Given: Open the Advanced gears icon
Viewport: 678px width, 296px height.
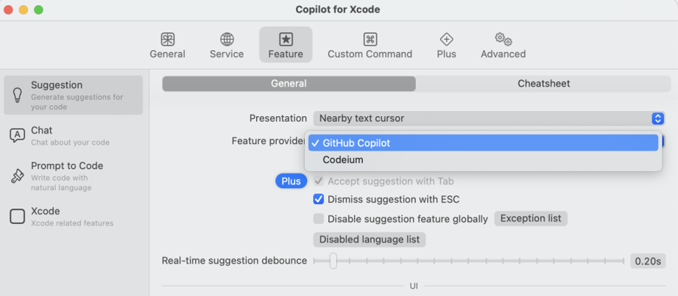Looking at the screenshot, I should pos(503,40).
